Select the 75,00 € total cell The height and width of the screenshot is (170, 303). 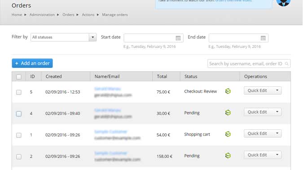tap(163, 92)
